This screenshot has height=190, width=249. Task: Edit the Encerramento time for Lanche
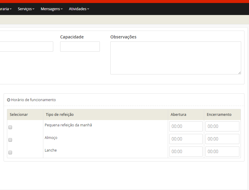point(222,152)
